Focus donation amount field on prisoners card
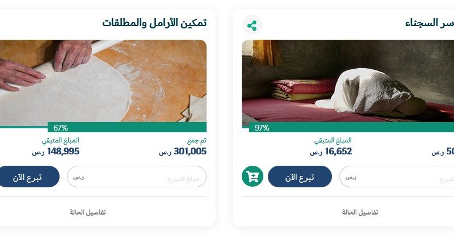 point(397,177)
